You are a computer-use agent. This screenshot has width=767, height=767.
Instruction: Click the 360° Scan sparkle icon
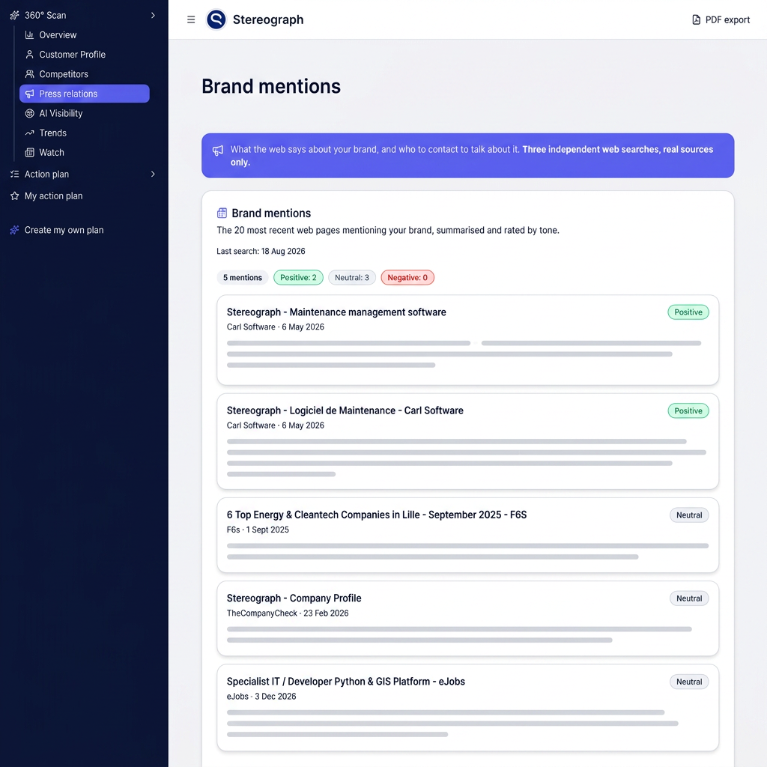coord(15,15)
